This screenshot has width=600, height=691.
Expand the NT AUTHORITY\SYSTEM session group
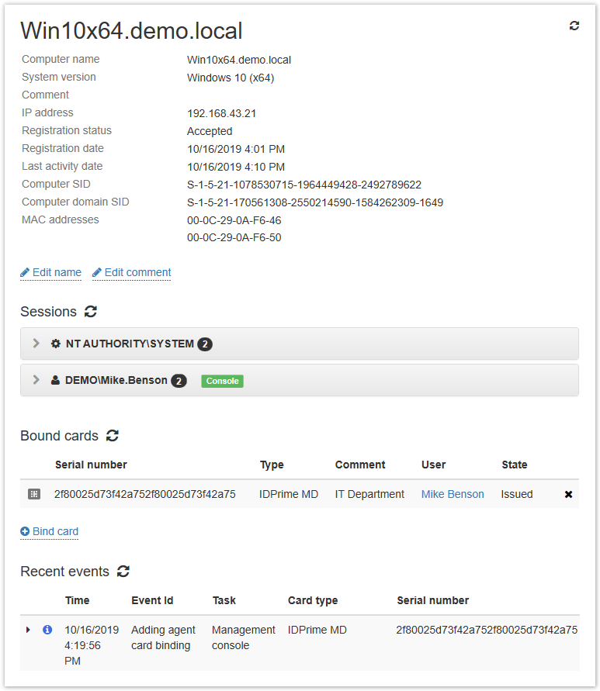[x=36, y=344]
